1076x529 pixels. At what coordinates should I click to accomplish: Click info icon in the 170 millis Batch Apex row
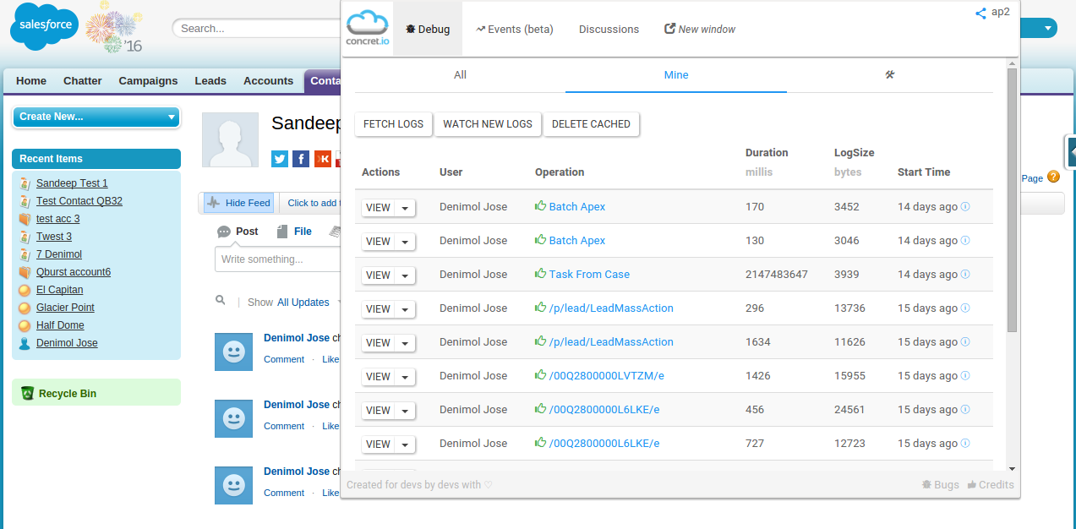pos(965,206)
